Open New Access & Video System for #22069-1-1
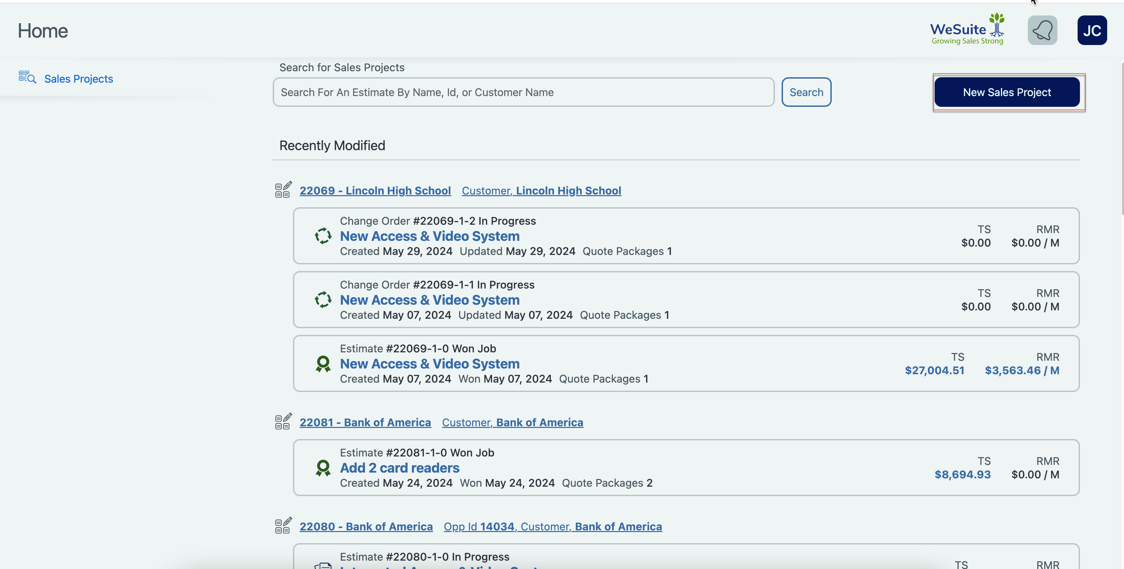This screenshot has width=1124, height=569. click(x=430, y=300)
